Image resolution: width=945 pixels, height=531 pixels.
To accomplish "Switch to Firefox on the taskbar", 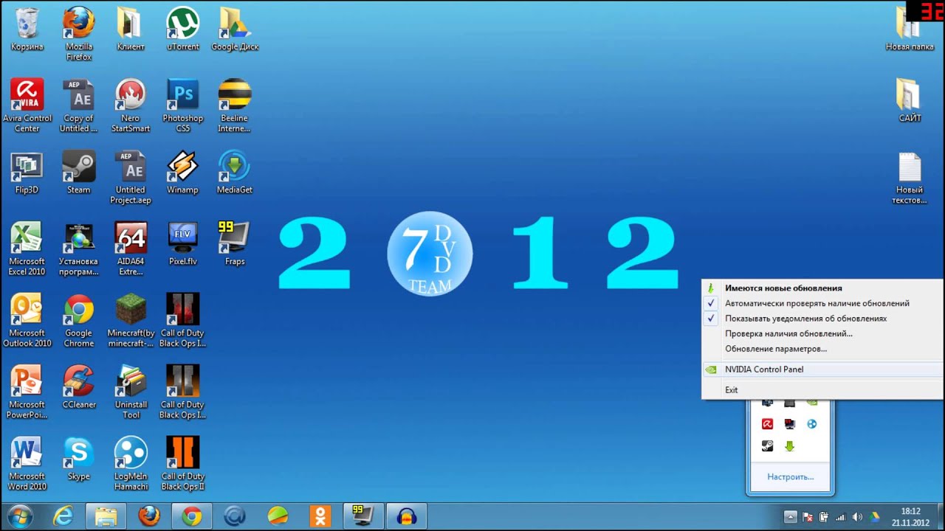I will tap(149, 517).
